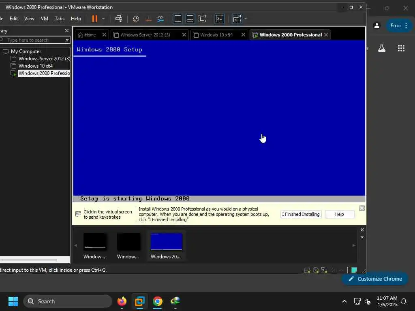Image resolution: width=415 pixels, height=311 pixels.
Task: Take a snapshot of the VM
Action: pyautogui.click(x=136, y=19)
